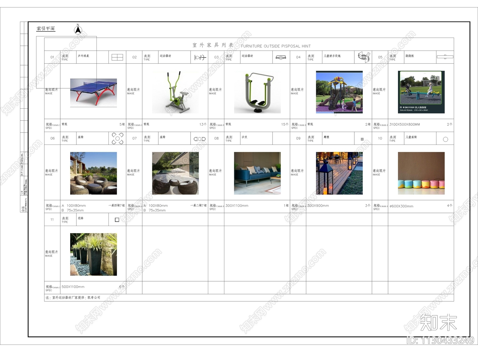Click the 500X1100mm spec value
This screenshot has height=352, width=478.
tap(73, 287)
